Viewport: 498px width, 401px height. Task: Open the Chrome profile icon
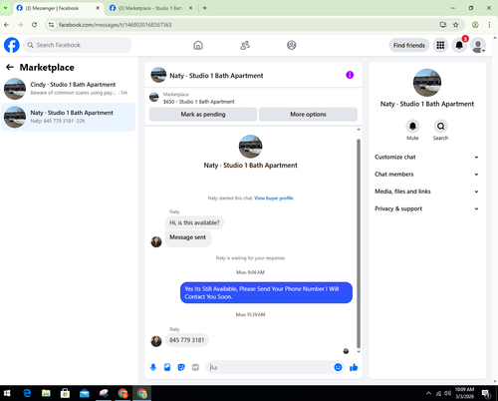(475, 25)
